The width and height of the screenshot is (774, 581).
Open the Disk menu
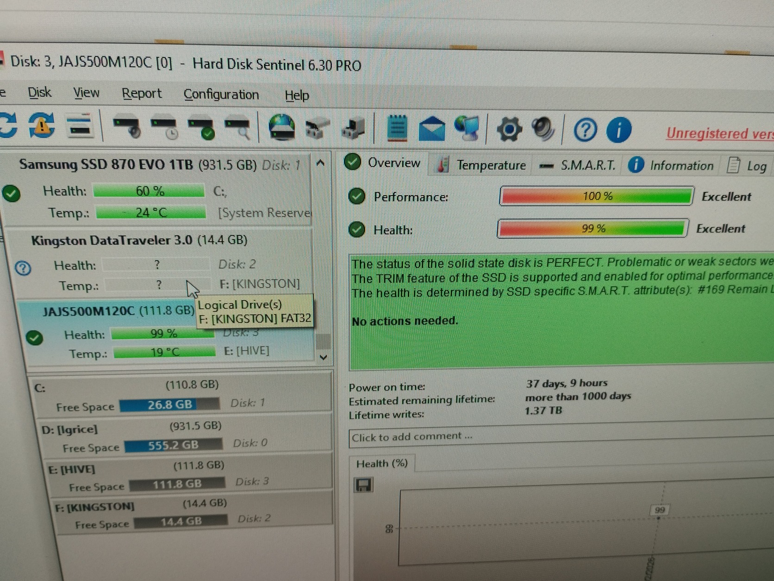[x=39, y=93]
